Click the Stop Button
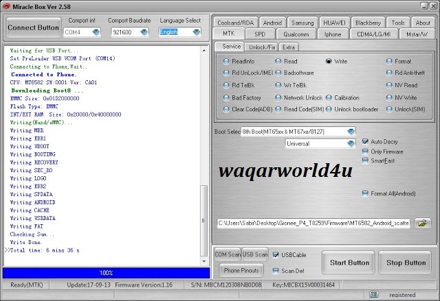This screenshot has height=301, width=440. (x=406, y=263)
